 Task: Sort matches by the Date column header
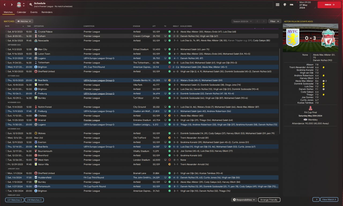point(7,26)
